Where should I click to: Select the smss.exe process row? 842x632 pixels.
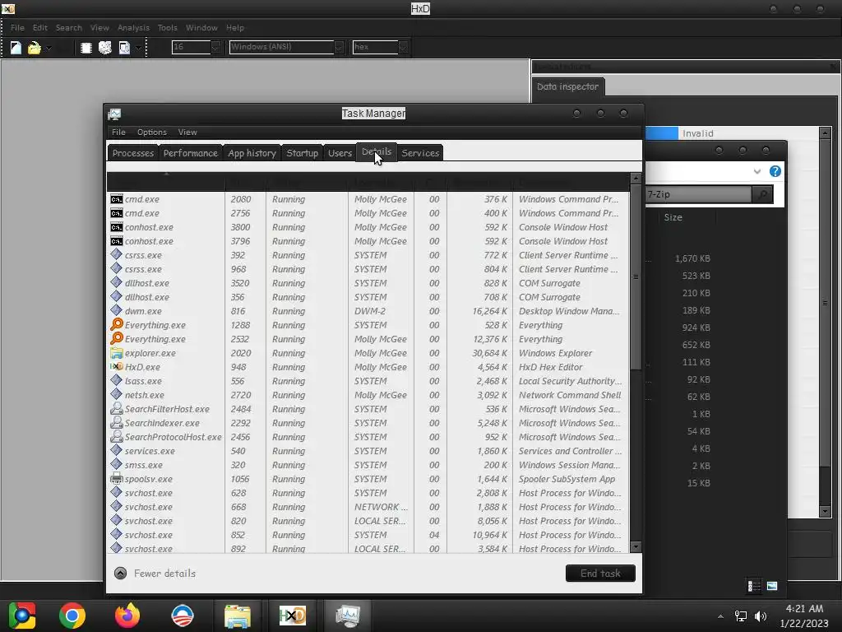368,465
